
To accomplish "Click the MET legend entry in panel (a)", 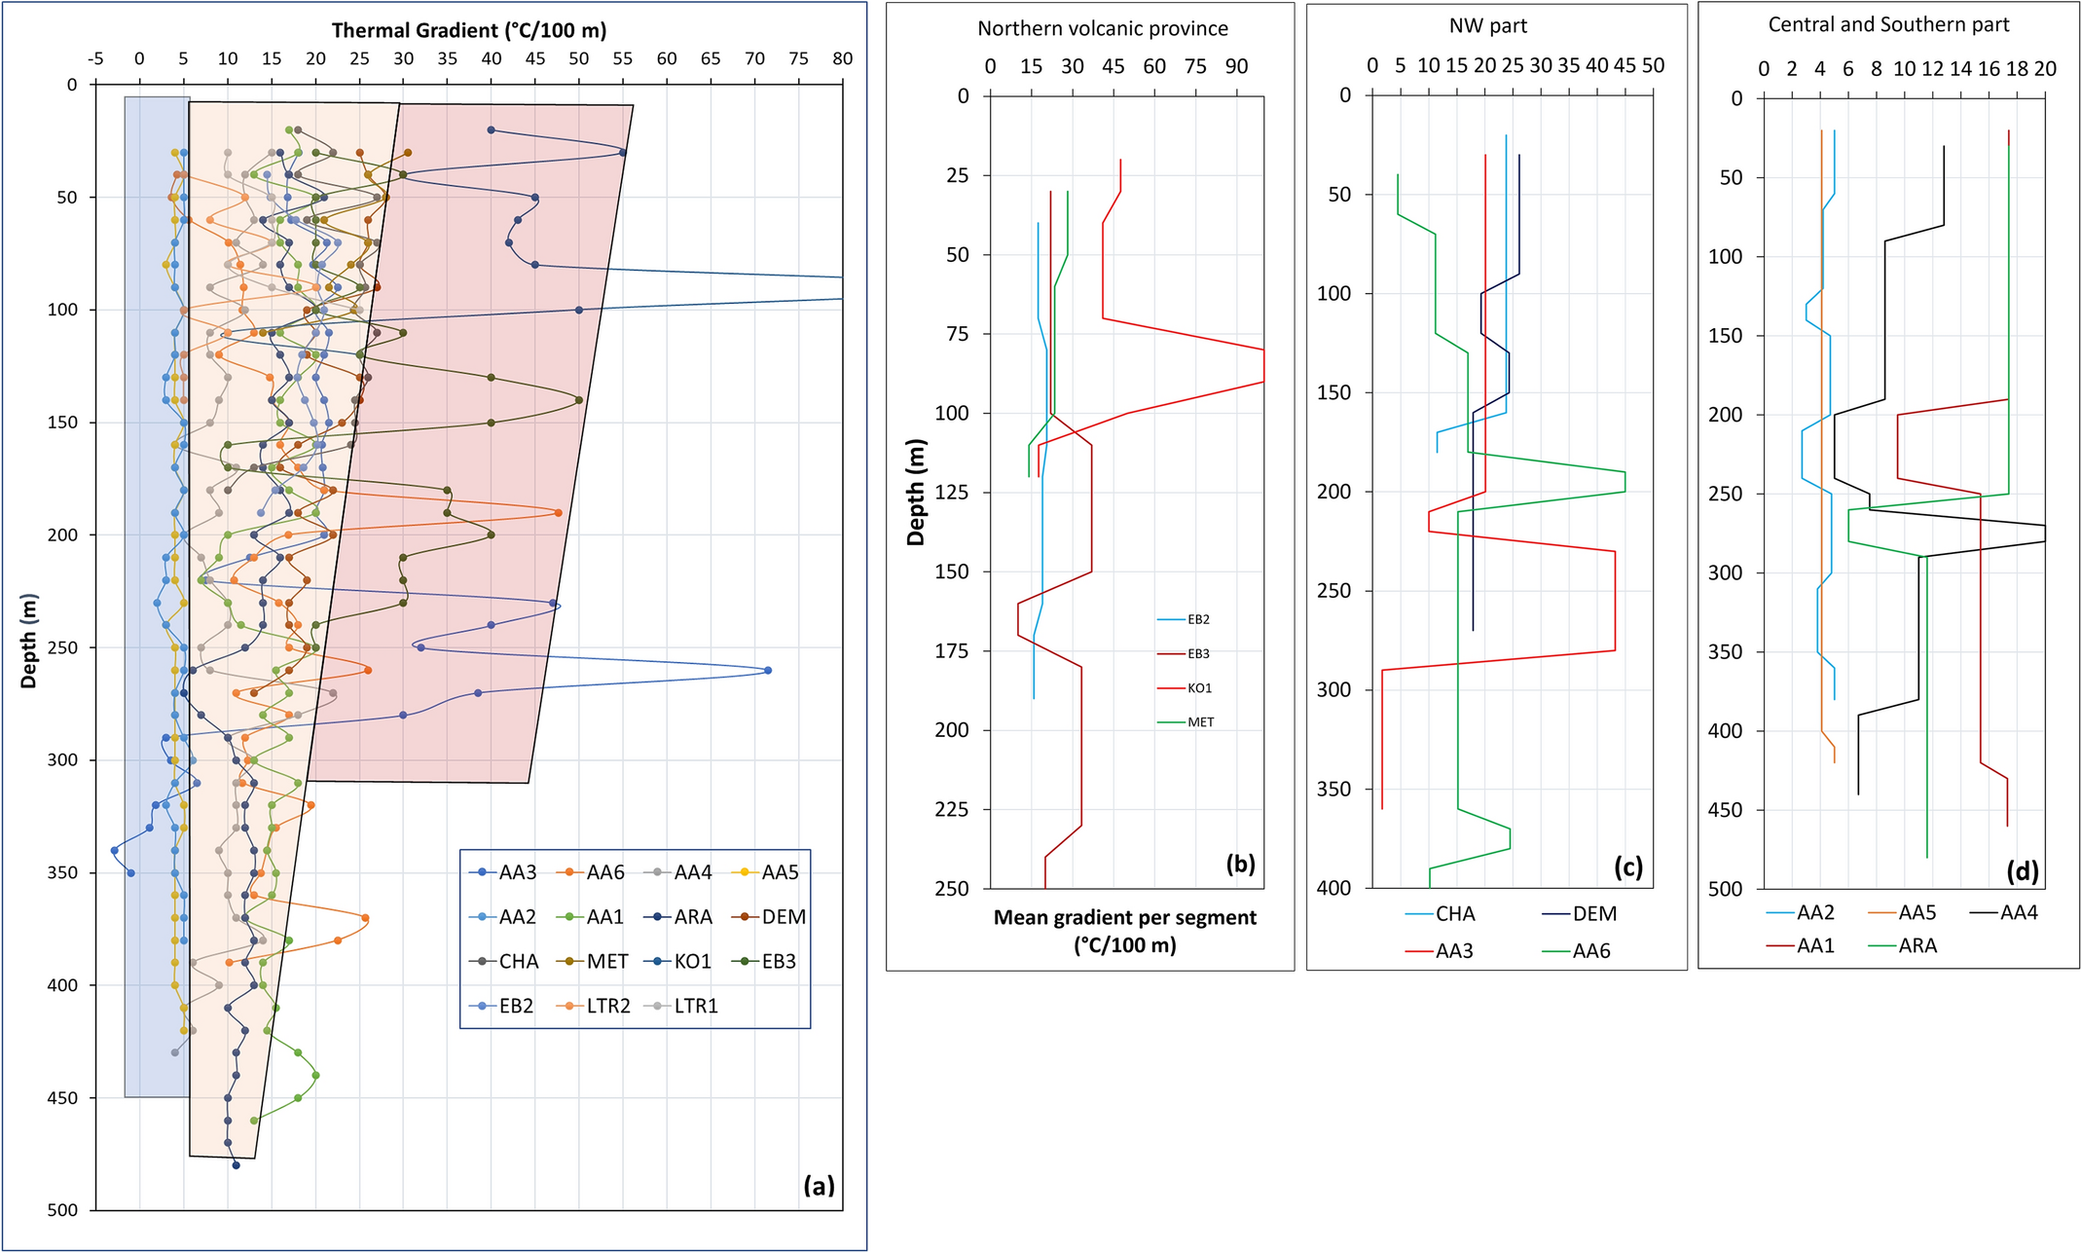I will click(592, 962).
